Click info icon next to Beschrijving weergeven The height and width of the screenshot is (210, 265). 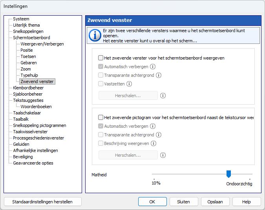pyautogui.click(x=154, y=143)
